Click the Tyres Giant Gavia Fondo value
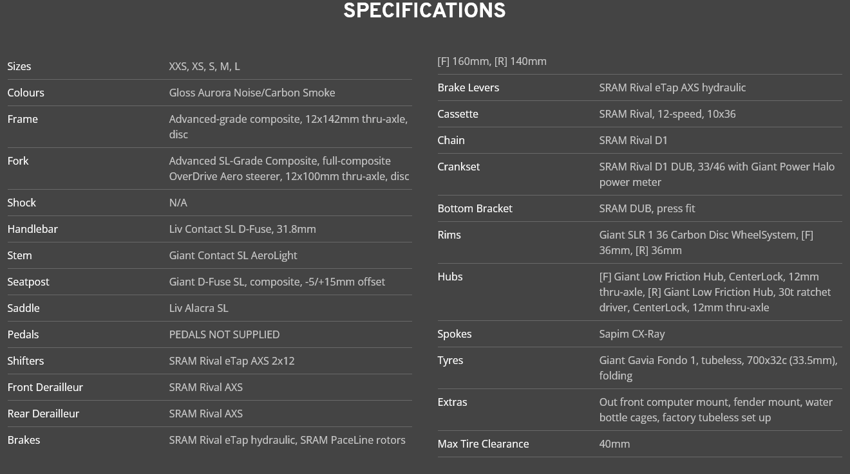This screenshot has width=850, height=474. (718, 368)
